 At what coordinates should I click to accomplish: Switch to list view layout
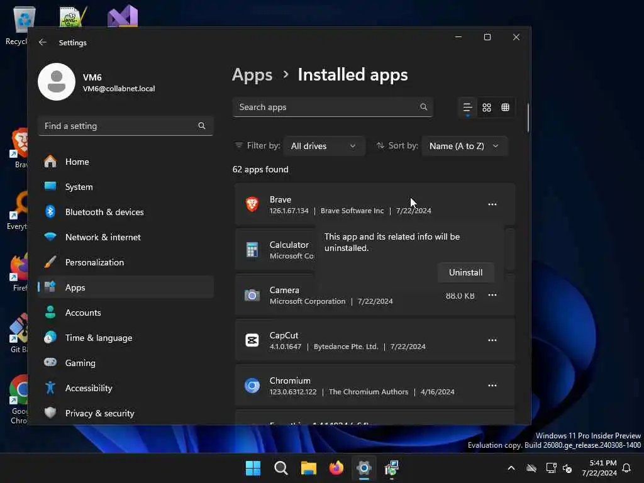467,107
